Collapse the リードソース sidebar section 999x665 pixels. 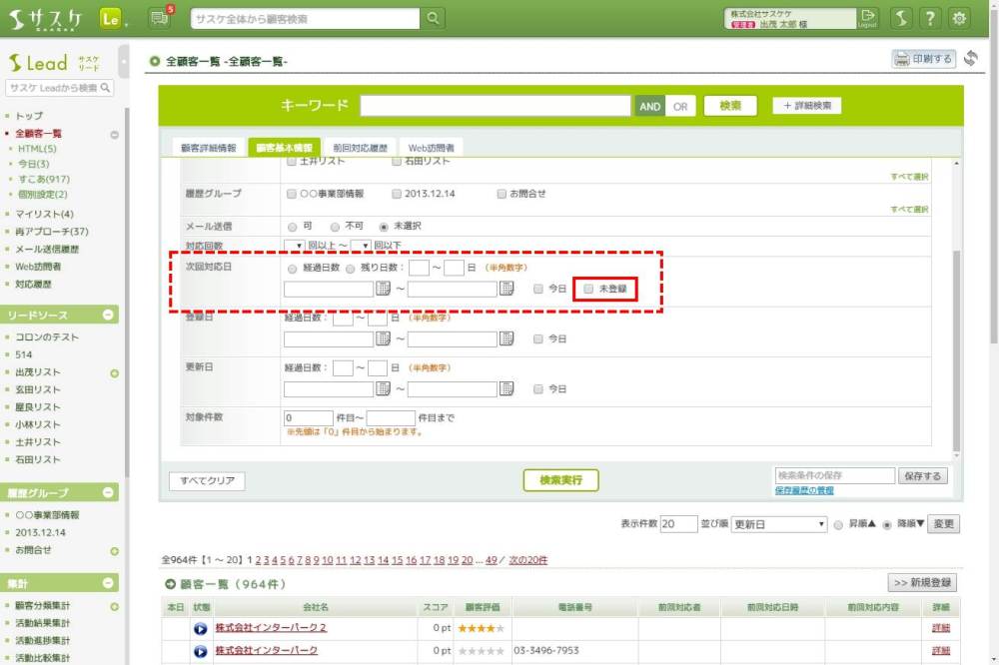click(108, 316)
